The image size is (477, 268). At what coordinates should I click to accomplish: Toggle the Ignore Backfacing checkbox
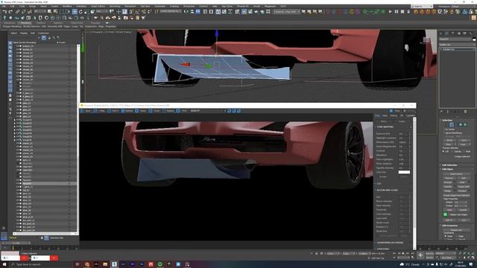pos(453,133)
